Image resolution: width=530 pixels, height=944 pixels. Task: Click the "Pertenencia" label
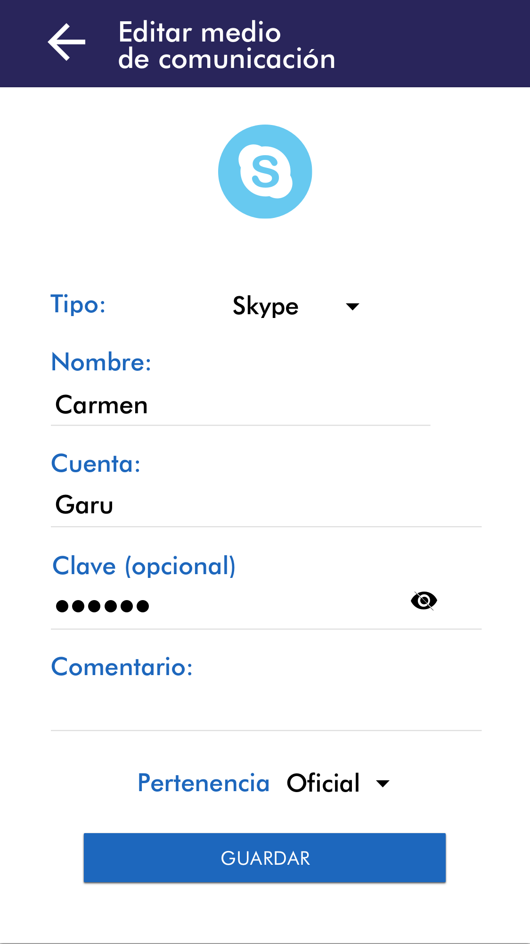[204, 783]
